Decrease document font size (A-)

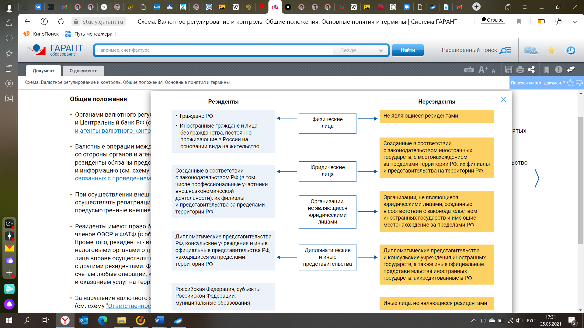[x=494, y=71]
